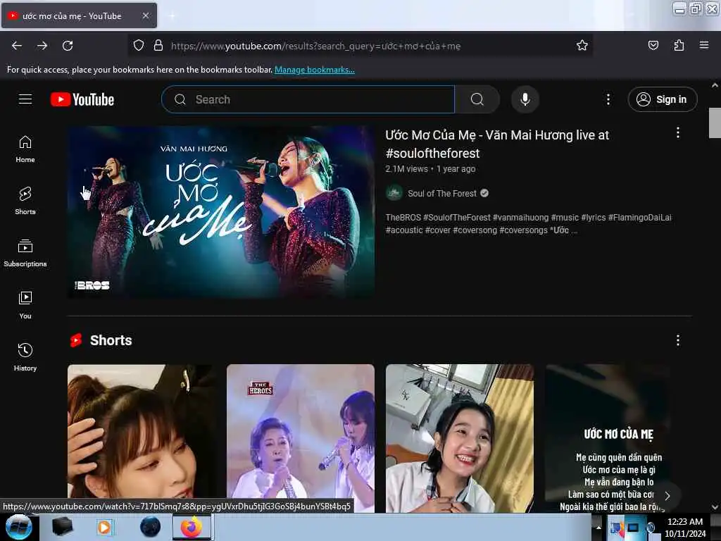Open The Heroes short thumbnail
Image resolution: width=721 pixels, height=541 pixels.
coord(301,438)
